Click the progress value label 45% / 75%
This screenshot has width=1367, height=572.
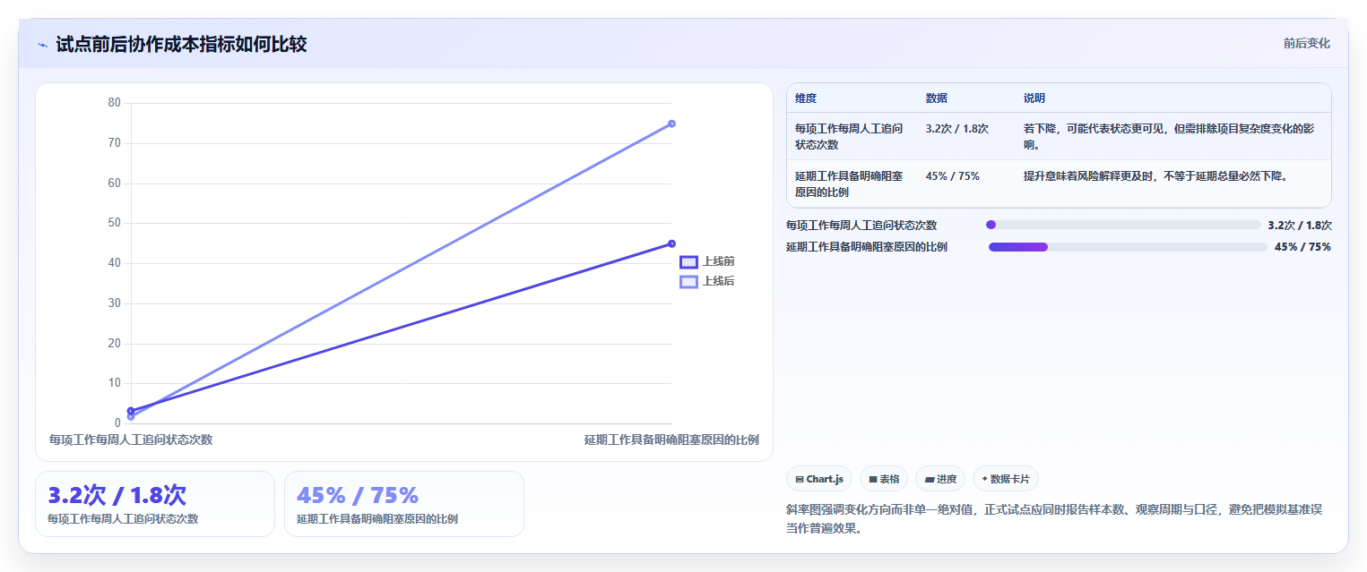tap(1302, 247)
